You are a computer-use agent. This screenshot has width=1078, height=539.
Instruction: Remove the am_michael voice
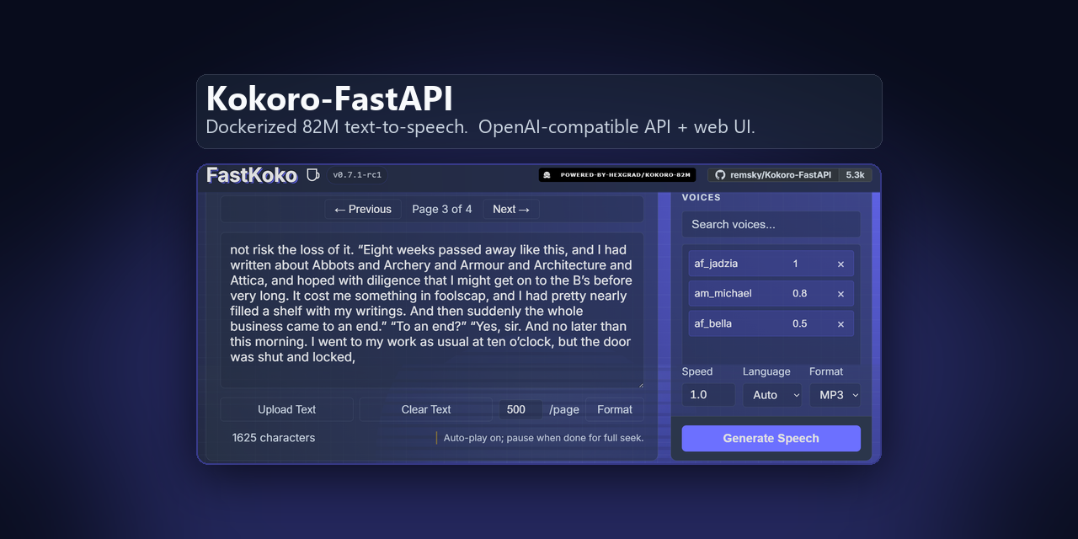tap(841, 294)
